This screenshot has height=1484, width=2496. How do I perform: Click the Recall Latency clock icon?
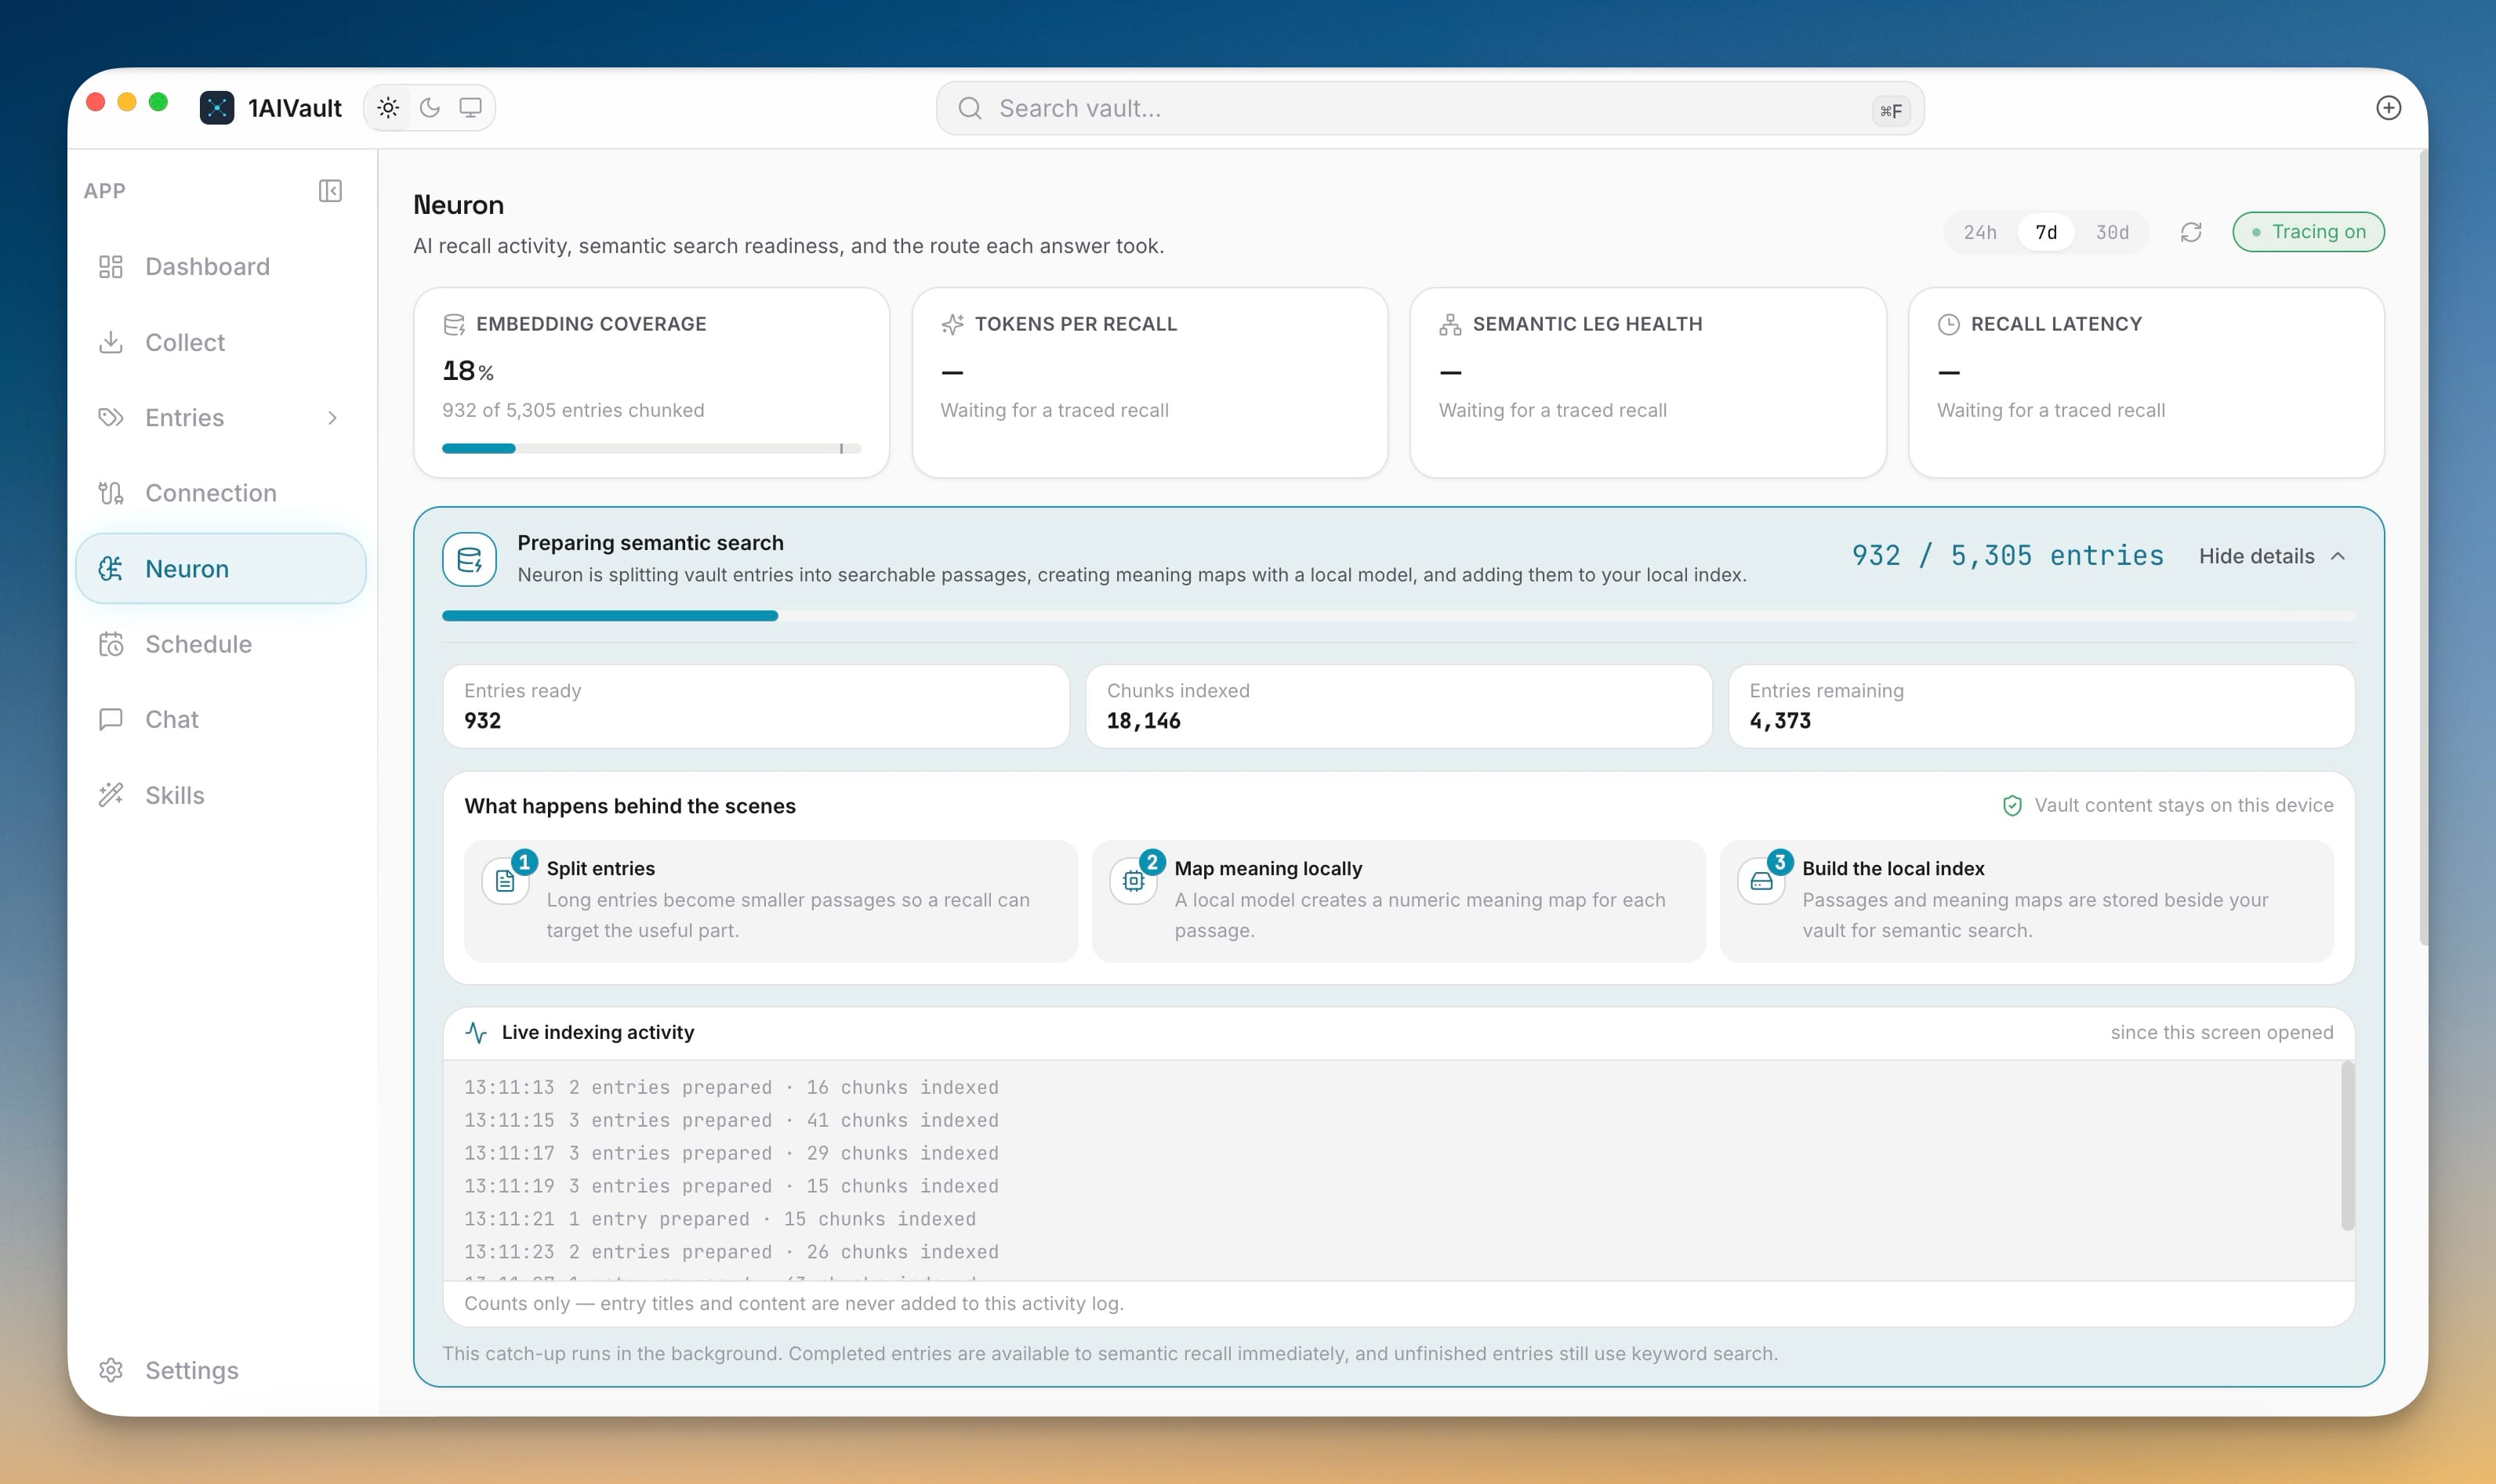click(x=1948, y=324)
